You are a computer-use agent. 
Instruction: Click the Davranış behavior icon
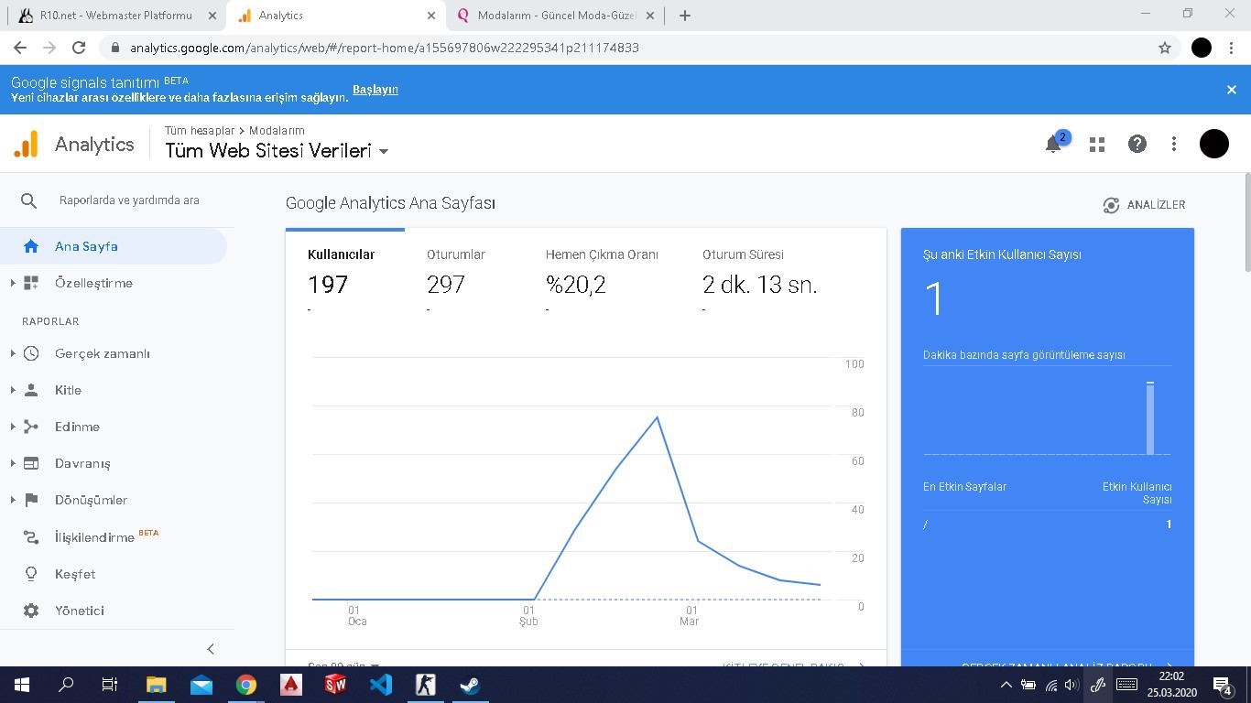pyautogui.click(x=31, y=463)
